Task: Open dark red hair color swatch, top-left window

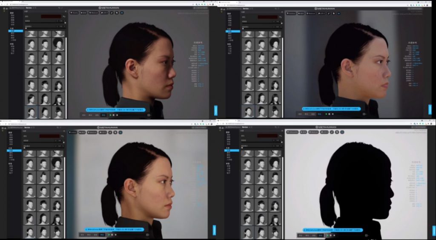Action: (51, 17)
